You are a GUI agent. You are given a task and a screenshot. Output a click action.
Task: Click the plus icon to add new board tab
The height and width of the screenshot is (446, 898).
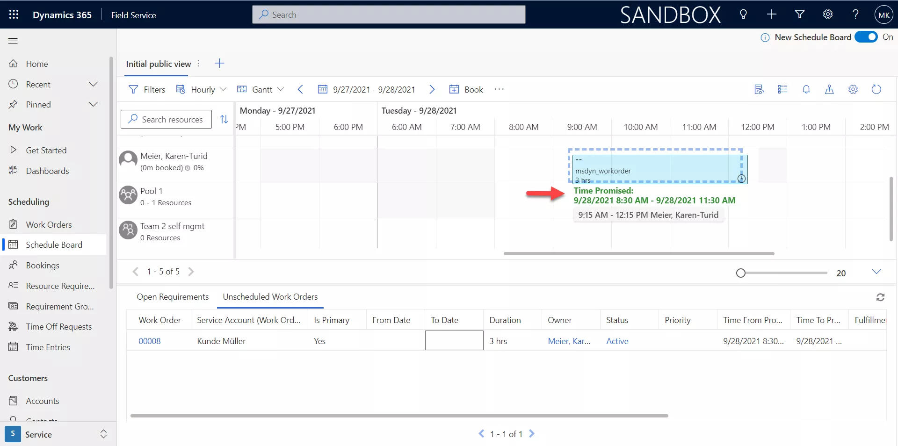[x=219, y=64]
